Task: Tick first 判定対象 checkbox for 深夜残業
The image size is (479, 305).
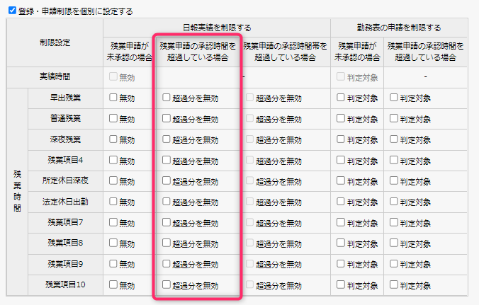Action: (341, 139)
